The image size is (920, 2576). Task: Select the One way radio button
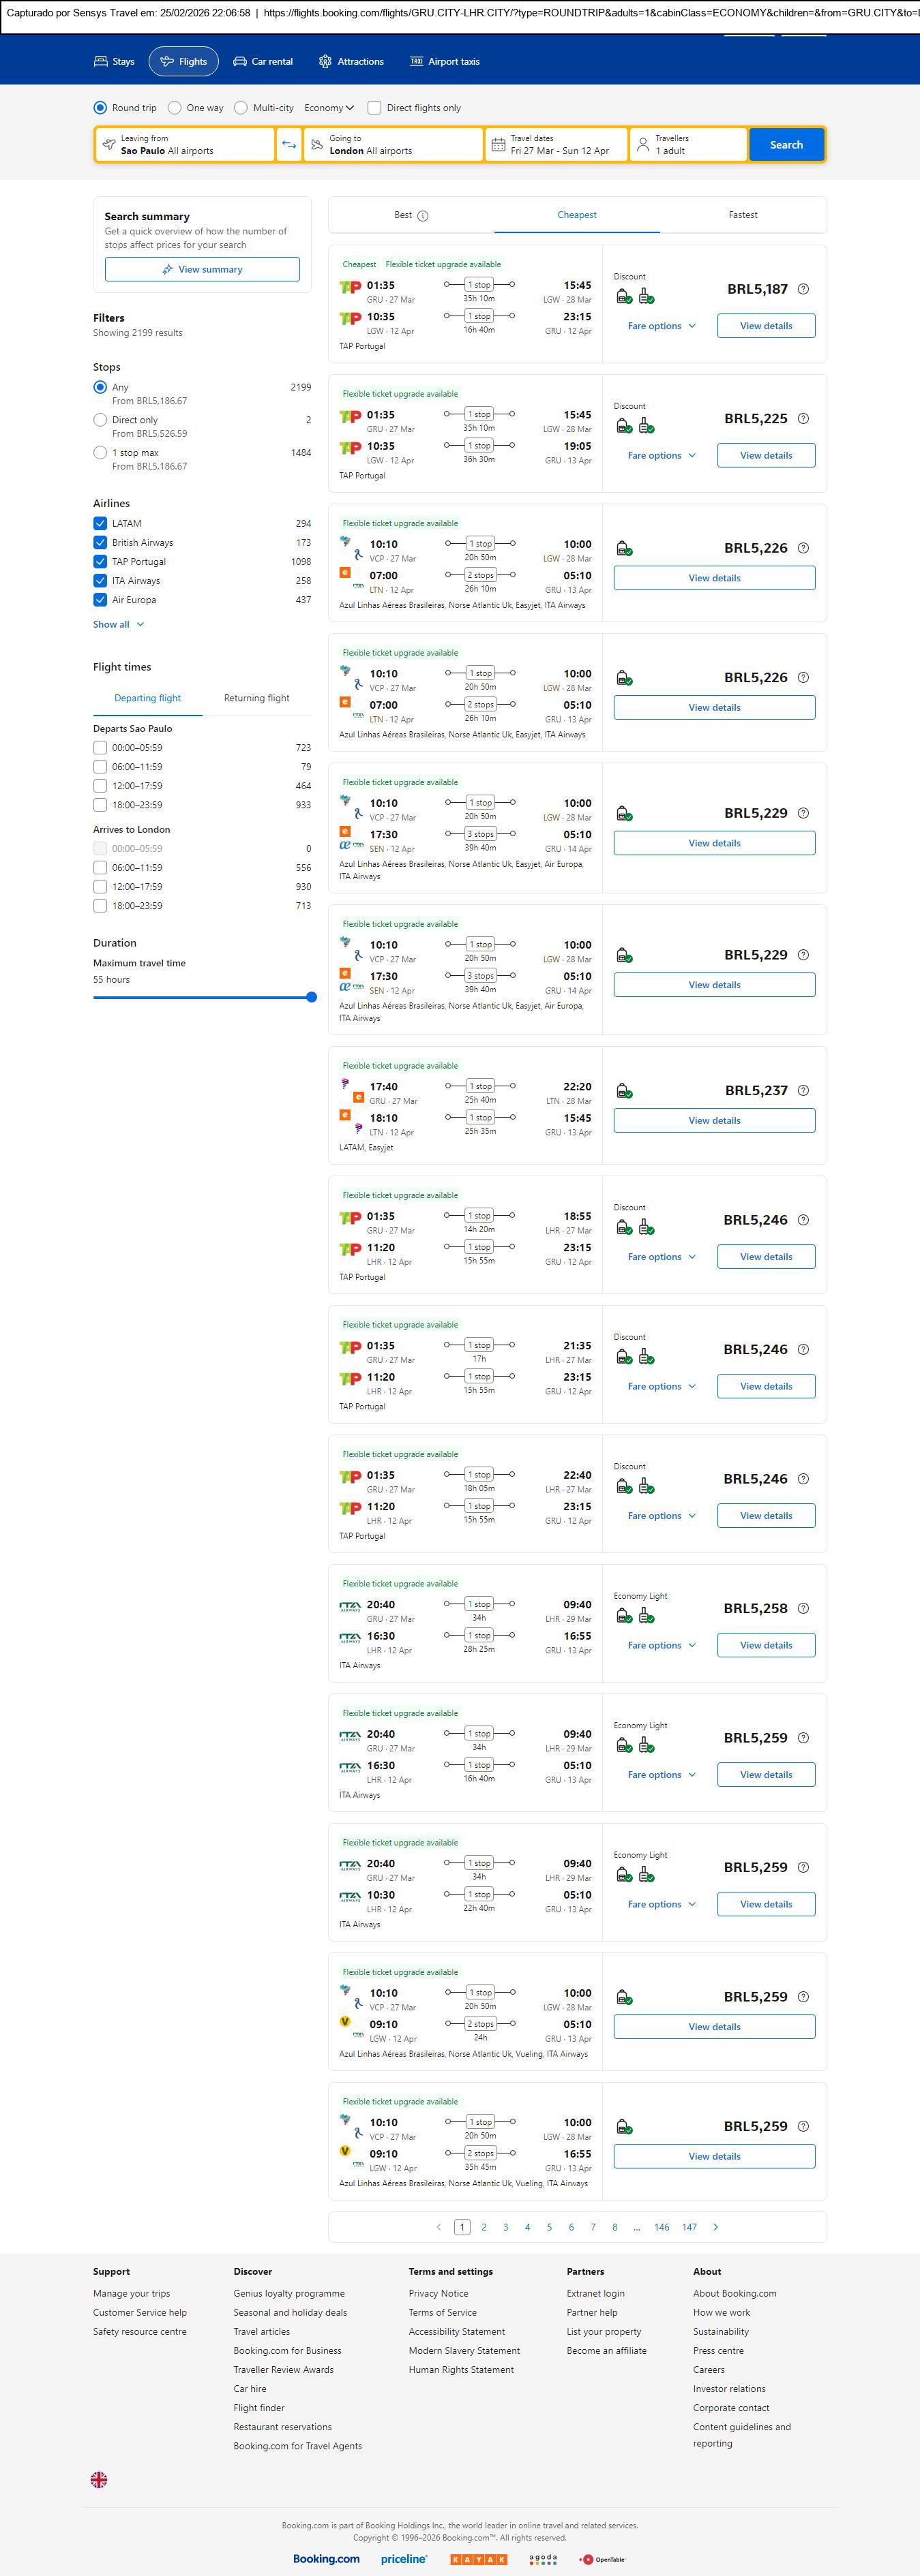point(175,108)
